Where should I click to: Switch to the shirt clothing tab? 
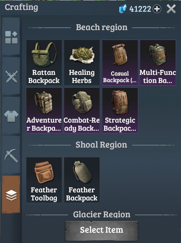[x=11, y=116]
